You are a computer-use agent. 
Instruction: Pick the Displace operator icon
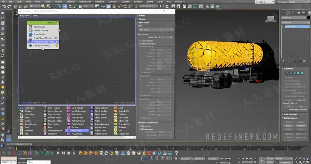click(x=22, y=111)
